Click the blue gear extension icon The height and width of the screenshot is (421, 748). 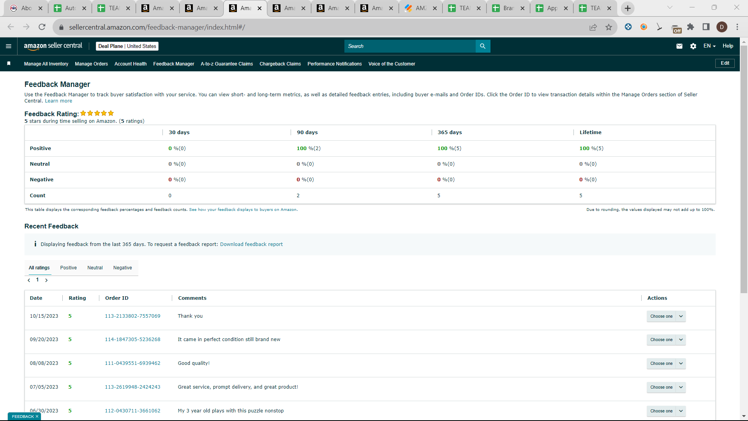[x=628, y=27]
